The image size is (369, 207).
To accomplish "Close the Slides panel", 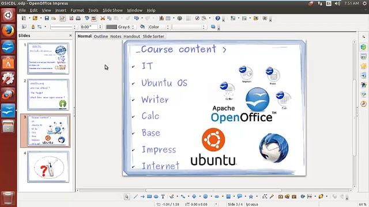I will pos(70,36).
